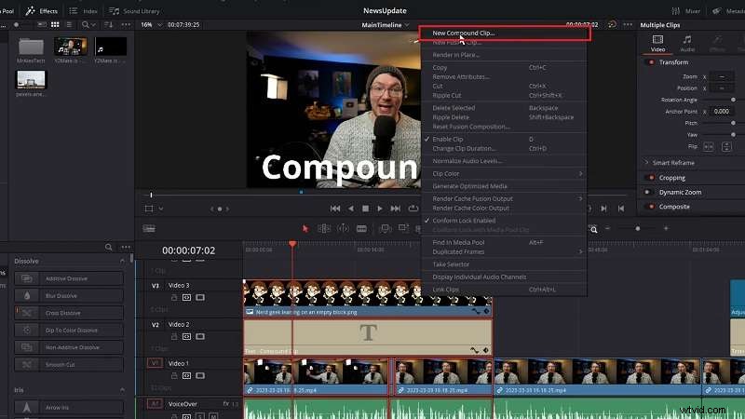The height and width of the screenshot is (419, 745).
Task: Click the timeline playhead marker
Action: pyautogui.click(x=292, y=244)
